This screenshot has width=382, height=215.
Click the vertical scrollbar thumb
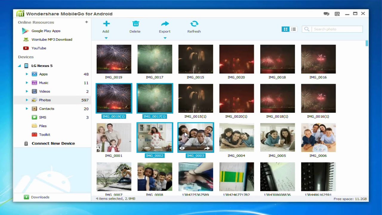[x=367, y=44]
